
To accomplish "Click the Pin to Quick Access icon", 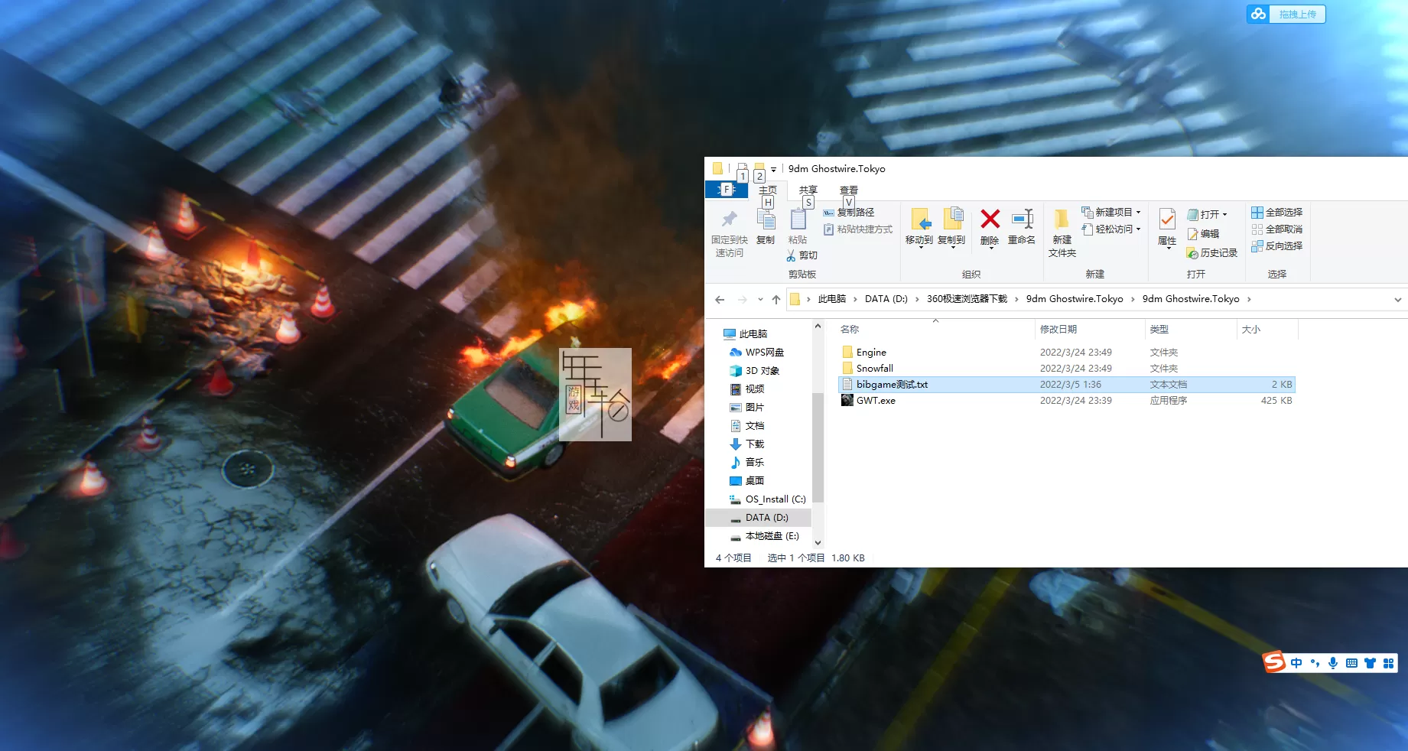I will pyautogui.click(x=729, y=220).
